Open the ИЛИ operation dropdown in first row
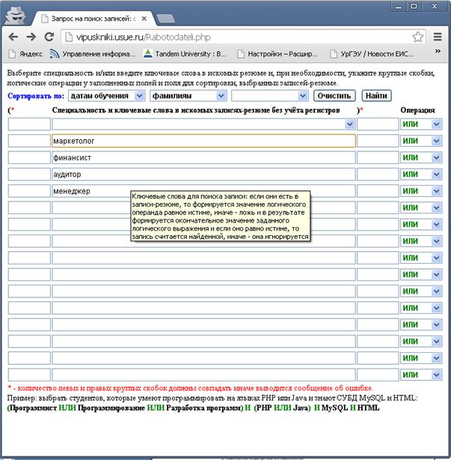451x460 pixels. point(421,124)
